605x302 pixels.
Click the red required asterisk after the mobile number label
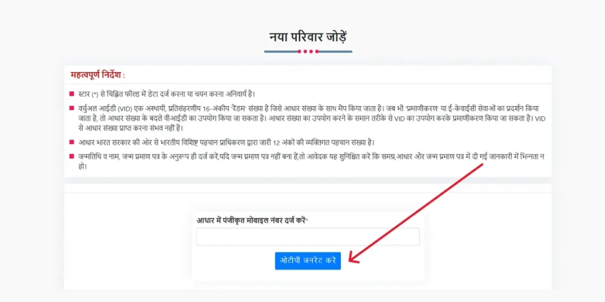[x=307, y=220]
